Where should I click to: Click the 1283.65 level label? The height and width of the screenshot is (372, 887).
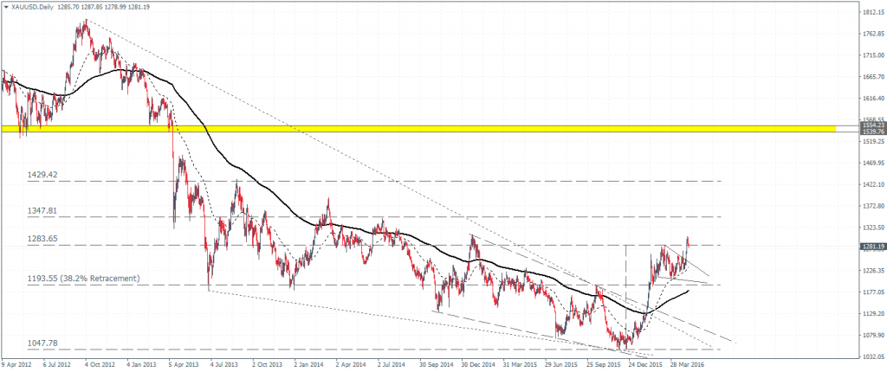(x=42, y=239)
